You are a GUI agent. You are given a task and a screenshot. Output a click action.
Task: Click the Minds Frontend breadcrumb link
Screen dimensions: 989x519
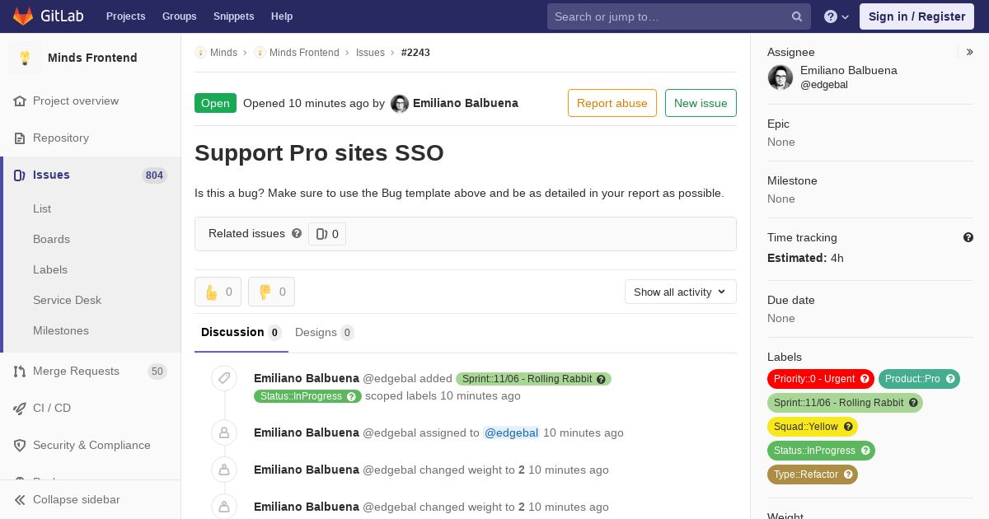pyautogui.click(x=304, y=53)
